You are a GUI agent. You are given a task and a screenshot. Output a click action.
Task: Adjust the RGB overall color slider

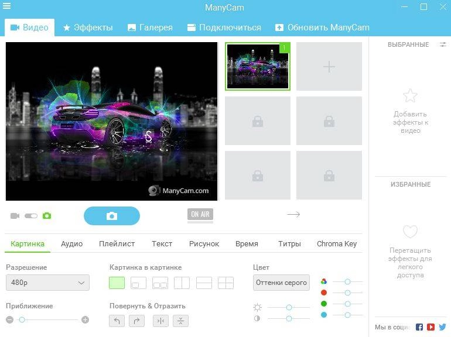coord(347,281)
